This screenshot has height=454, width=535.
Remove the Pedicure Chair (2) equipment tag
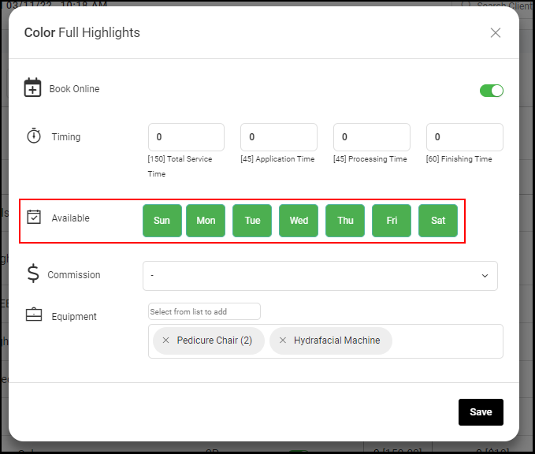coord(165,340)
